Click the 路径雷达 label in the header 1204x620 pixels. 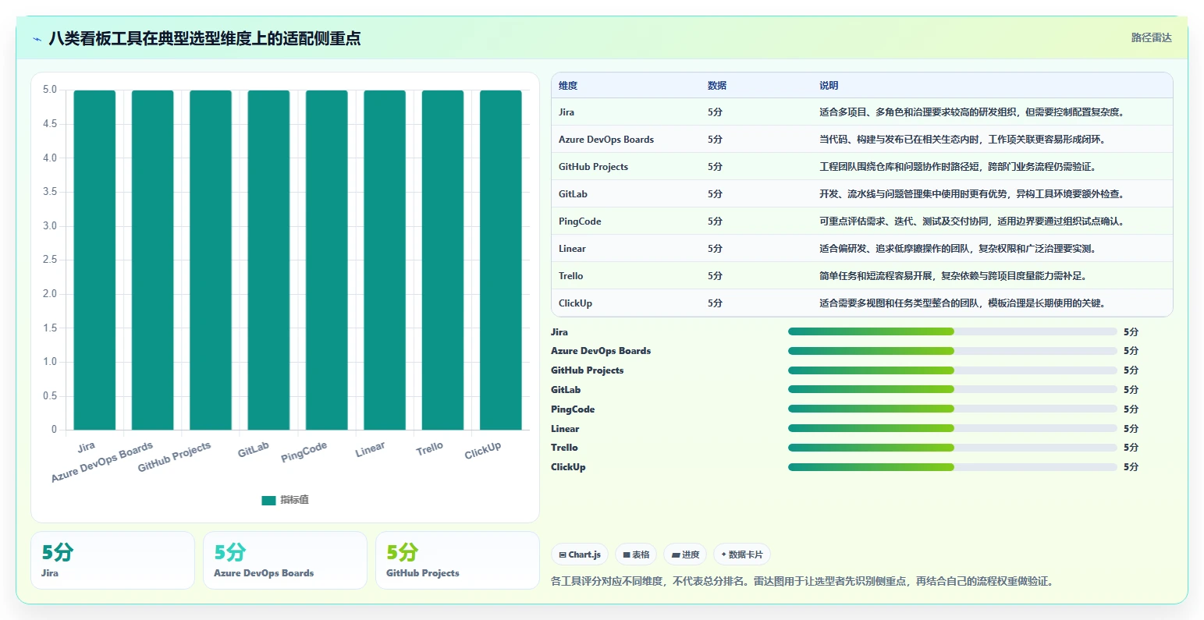(1152, 37)
